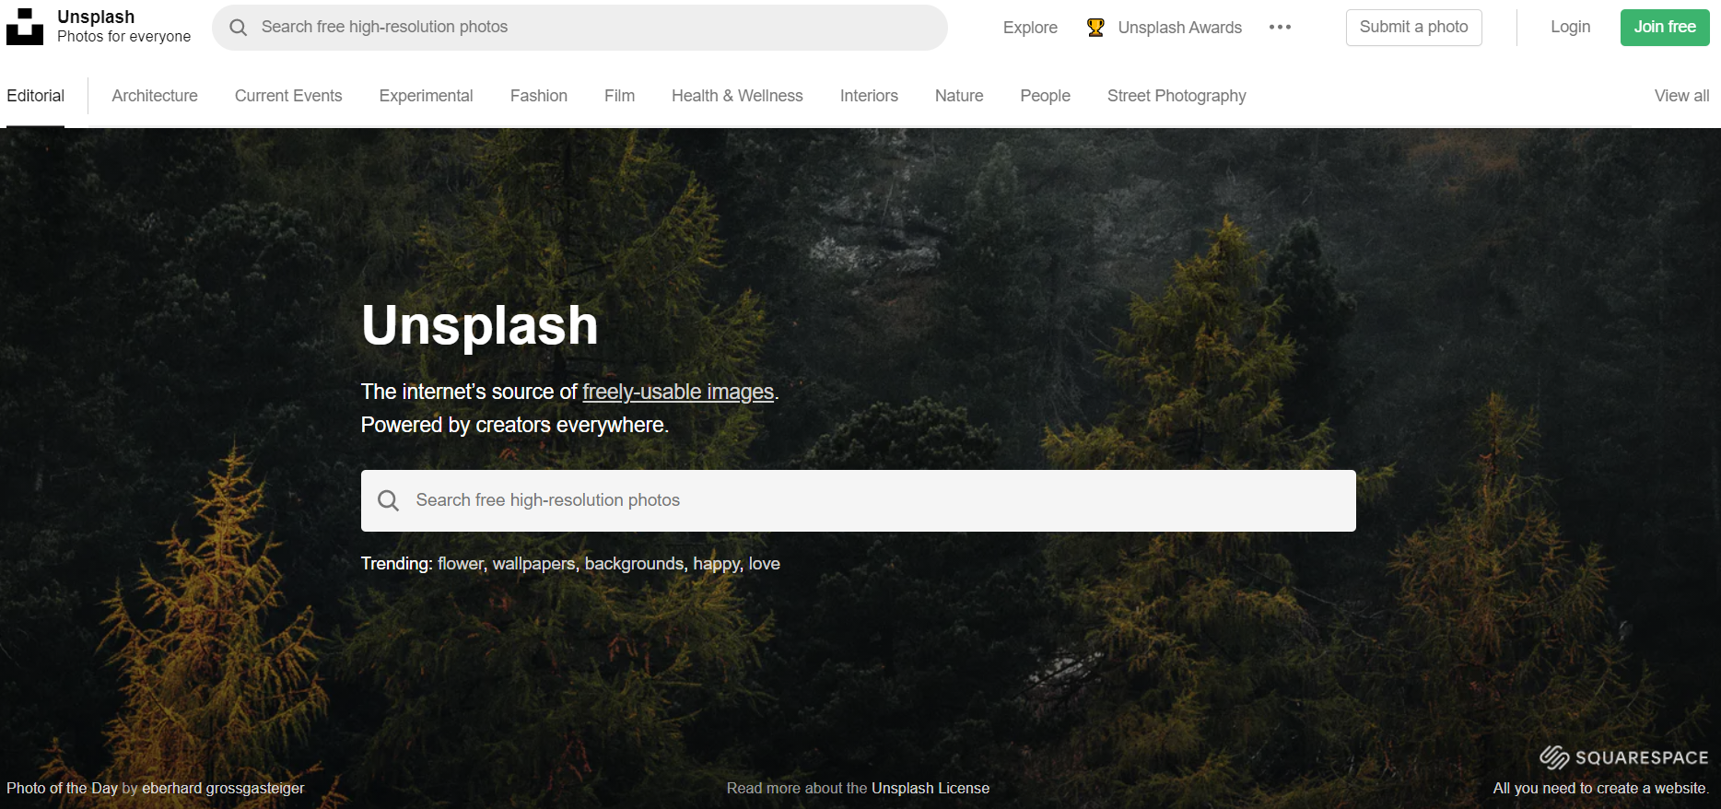Select the Architecture category tab
Screen dimensions: 1721x809
click(155, 96)
